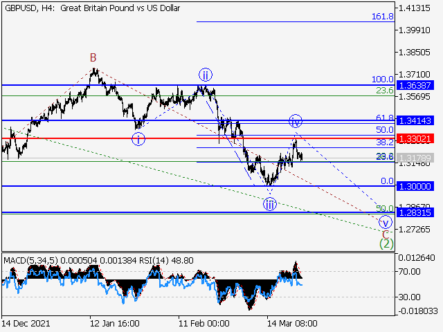The width and height of the screenshot is (443, 332).
Task: Click the green 50.0 Fibonacci label near 1.28315
Action: [385, 208]
